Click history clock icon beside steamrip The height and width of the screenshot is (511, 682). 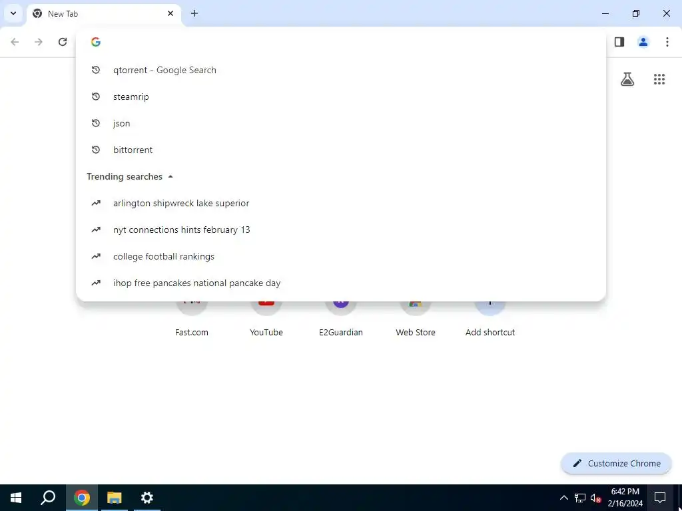point(96,96)
